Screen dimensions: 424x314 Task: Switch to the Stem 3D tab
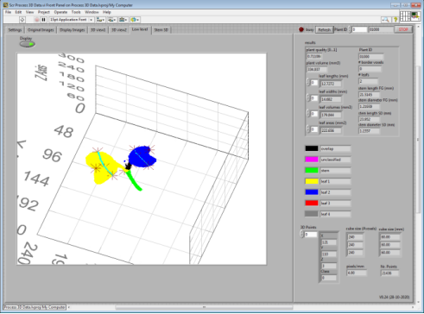pos(161,30)
